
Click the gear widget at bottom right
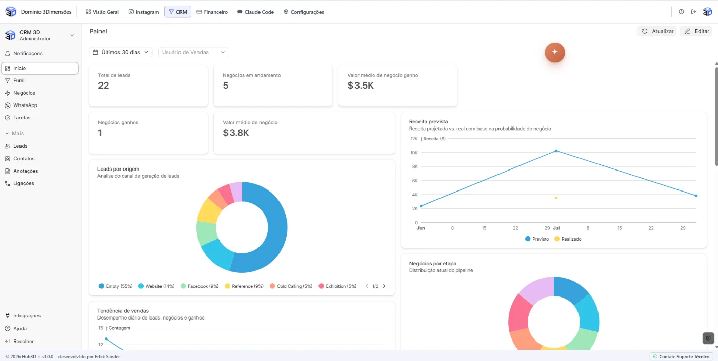(708, 338)
